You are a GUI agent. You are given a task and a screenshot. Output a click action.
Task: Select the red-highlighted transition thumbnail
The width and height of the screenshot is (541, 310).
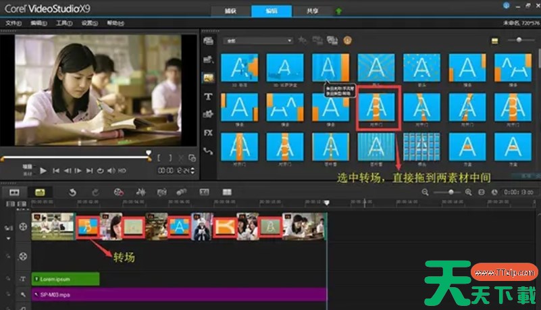pos(379,107)
